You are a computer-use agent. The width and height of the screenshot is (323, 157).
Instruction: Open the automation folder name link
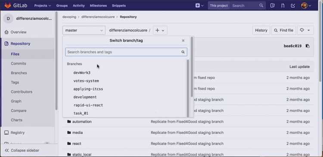tap(82, 122)
